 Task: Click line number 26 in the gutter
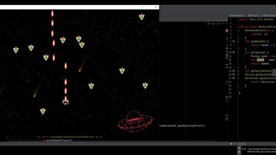pyautogui.click(x=230, y=96)
